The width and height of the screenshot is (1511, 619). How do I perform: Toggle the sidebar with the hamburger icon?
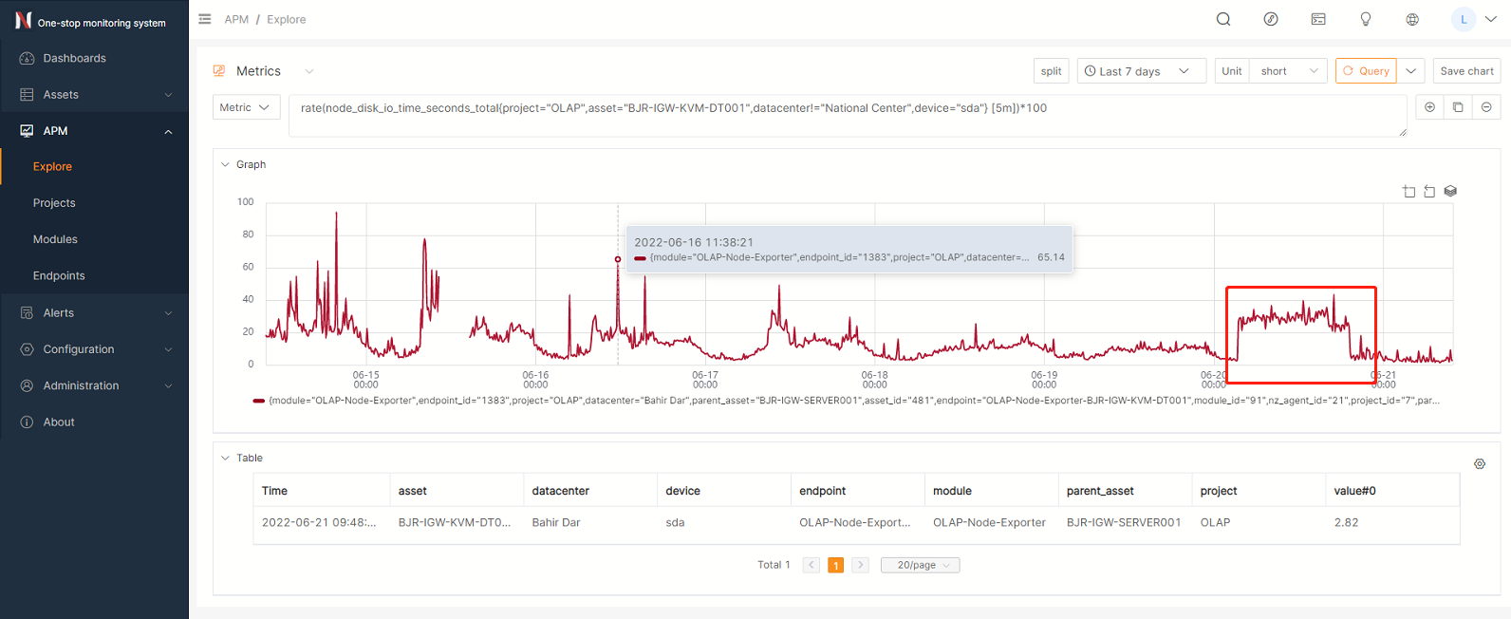pyautogui.click(x=205, y=19)
